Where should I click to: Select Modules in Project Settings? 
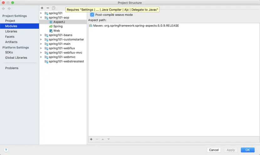(x=19, y=26)
